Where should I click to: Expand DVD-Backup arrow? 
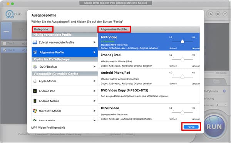pos(94,67)
